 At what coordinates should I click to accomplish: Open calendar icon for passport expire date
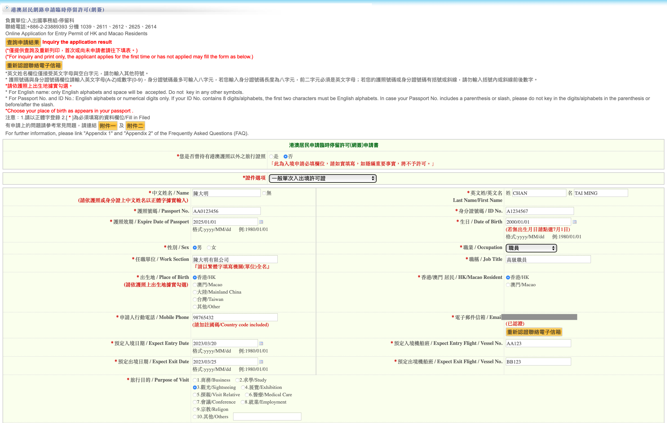(261, 222)
